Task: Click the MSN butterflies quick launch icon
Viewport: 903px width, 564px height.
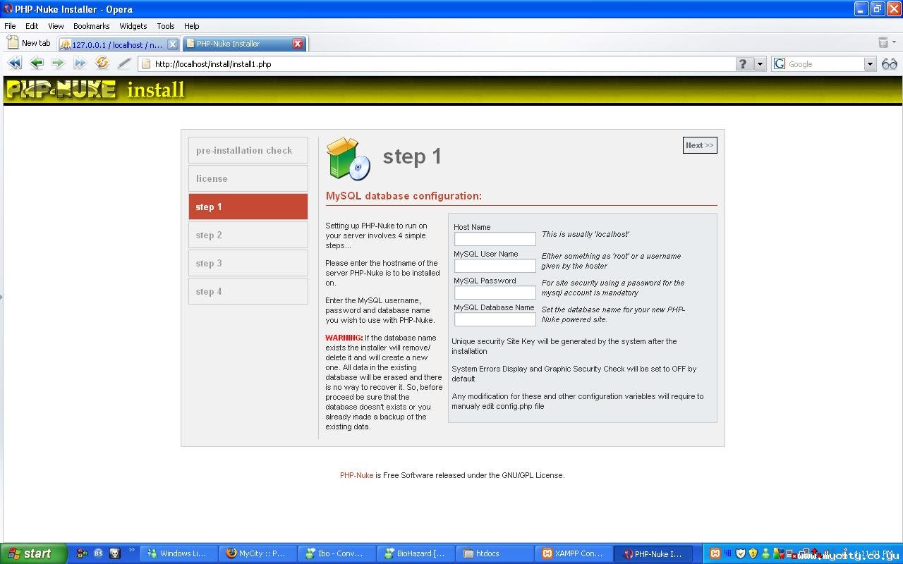Action: tap(83, 553)
